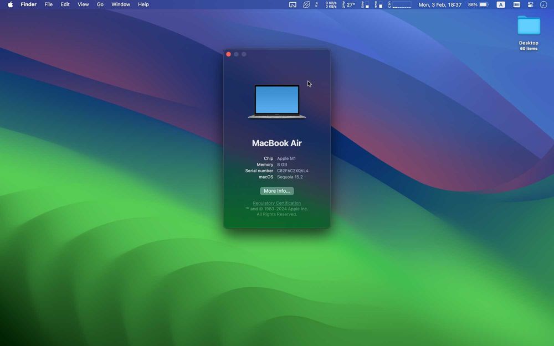
Task: Click the screen mirroring menu bar icon
Action: click(x=293, y=4)
